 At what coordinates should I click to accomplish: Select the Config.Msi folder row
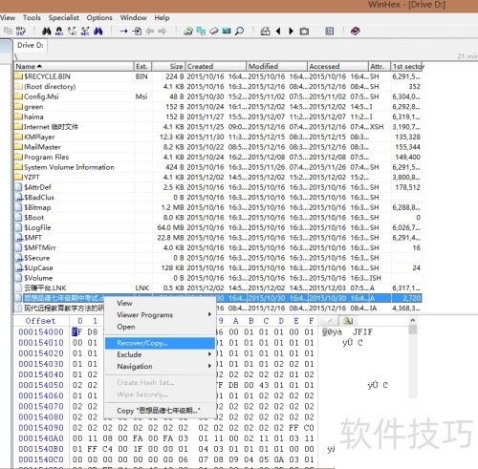pos(218,96)
